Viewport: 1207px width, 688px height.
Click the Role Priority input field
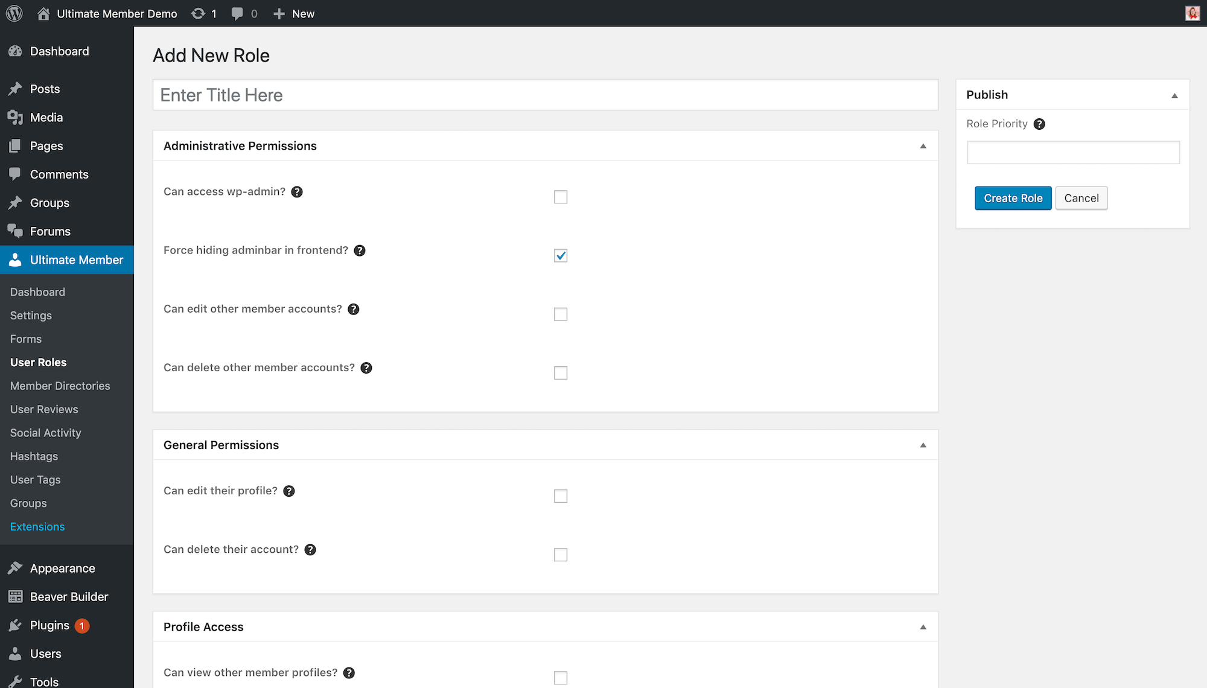(x=1074, y=153)
